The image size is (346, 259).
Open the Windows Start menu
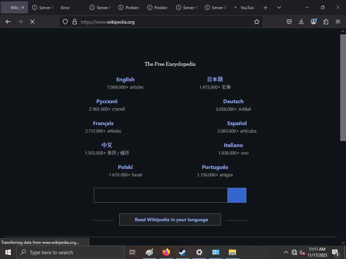(8, 252)
